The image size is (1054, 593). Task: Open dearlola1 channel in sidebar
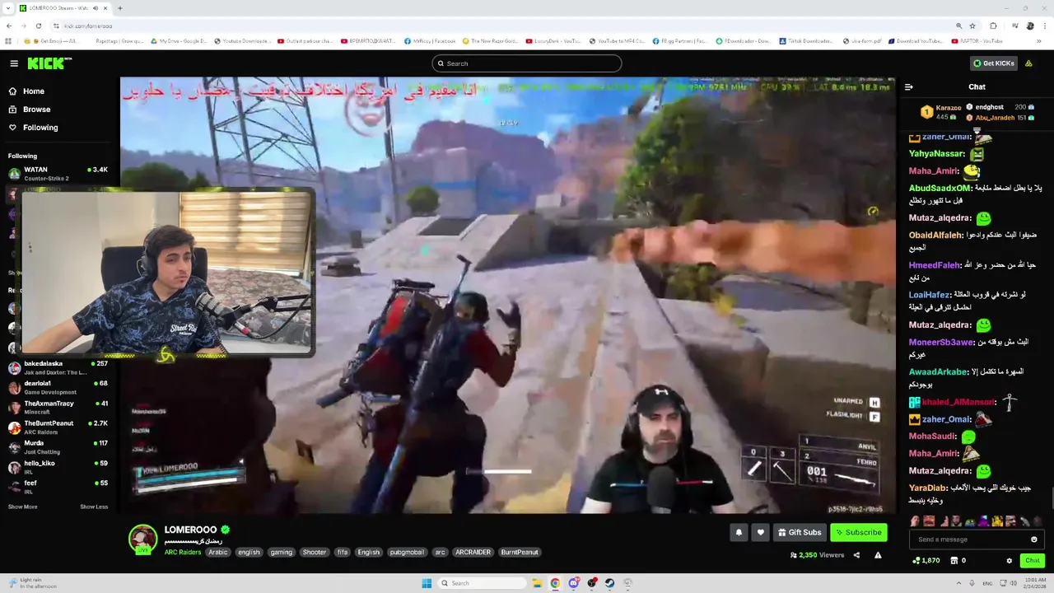(58, 387)
